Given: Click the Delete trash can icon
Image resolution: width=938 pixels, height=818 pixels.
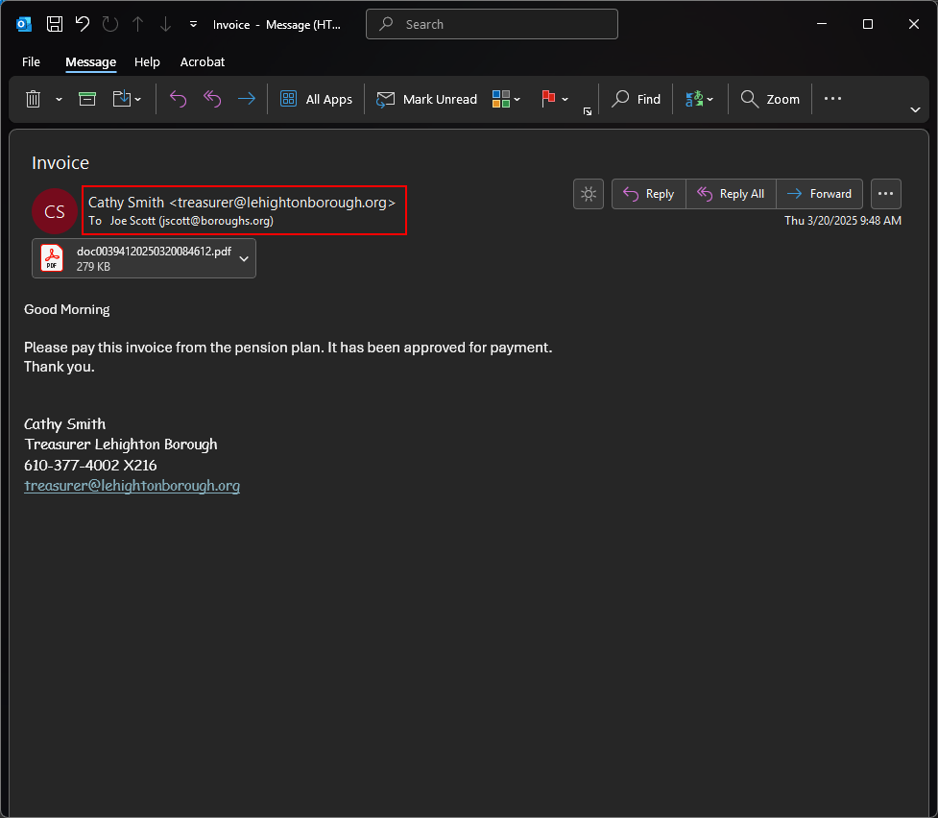Looking at the screenshot, I should point(33,99).
